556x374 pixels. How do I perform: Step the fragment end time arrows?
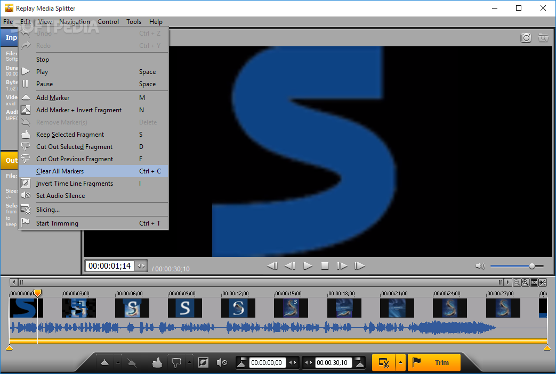point(309,363)
